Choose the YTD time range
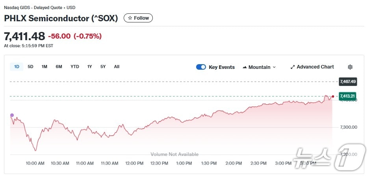Viewport: 371px width, 176px height. [75, 67]
